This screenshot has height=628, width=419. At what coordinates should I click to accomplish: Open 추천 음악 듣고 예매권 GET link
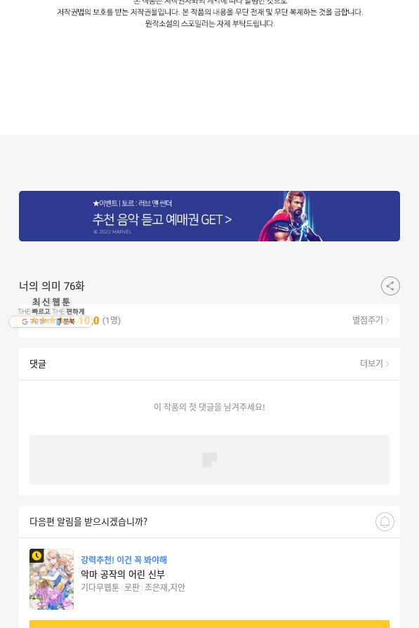(x=162, y=220)
